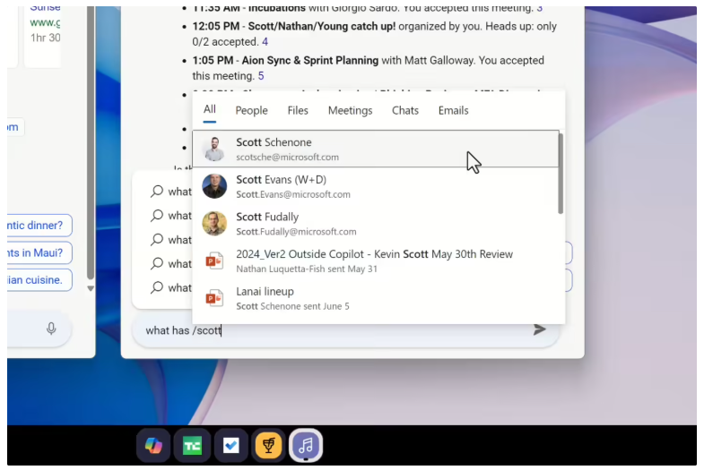Switch to the Meetings tab

click(350, 110)
